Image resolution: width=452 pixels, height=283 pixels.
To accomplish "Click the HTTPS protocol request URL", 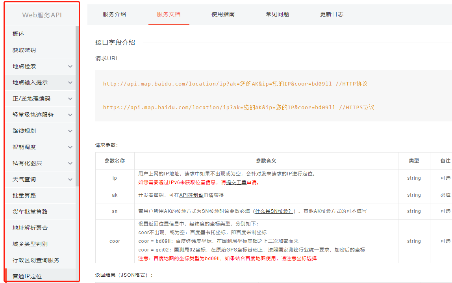I will point(239,108).
